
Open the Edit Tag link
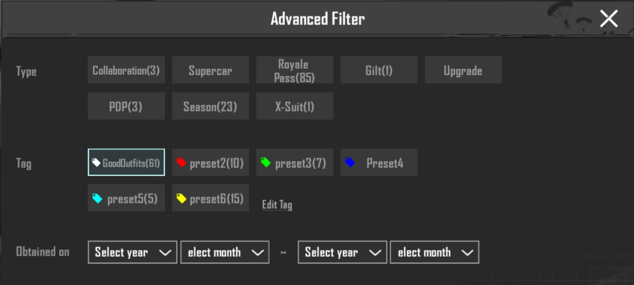tap(277, 205)
